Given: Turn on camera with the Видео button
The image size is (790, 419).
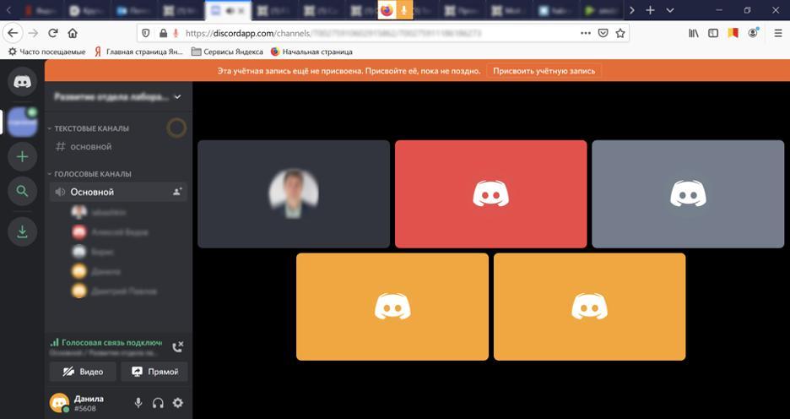Looking at the screenshot, I should [83, 372].
